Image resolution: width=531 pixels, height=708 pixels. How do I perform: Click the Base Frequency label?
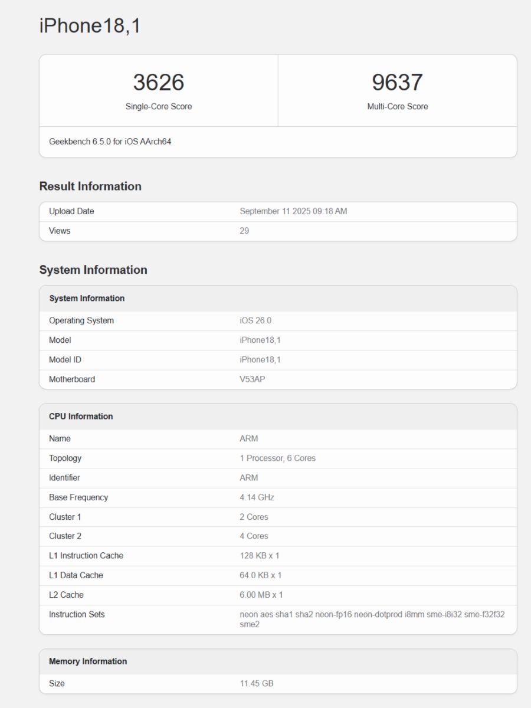pos(78,497)
